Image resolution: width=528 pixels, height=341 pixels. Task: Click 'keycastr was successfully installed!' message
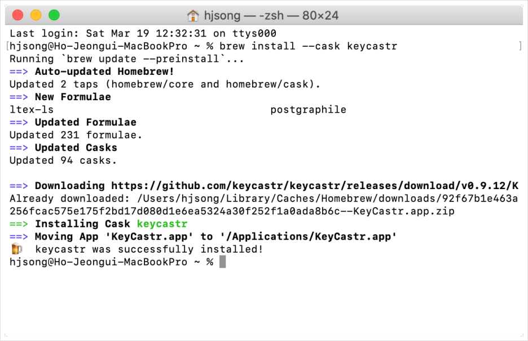[x=149, y=249]
